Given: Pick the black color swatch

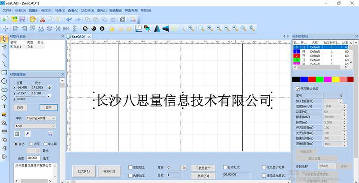Looking at the screenshot, I should 296,79.
